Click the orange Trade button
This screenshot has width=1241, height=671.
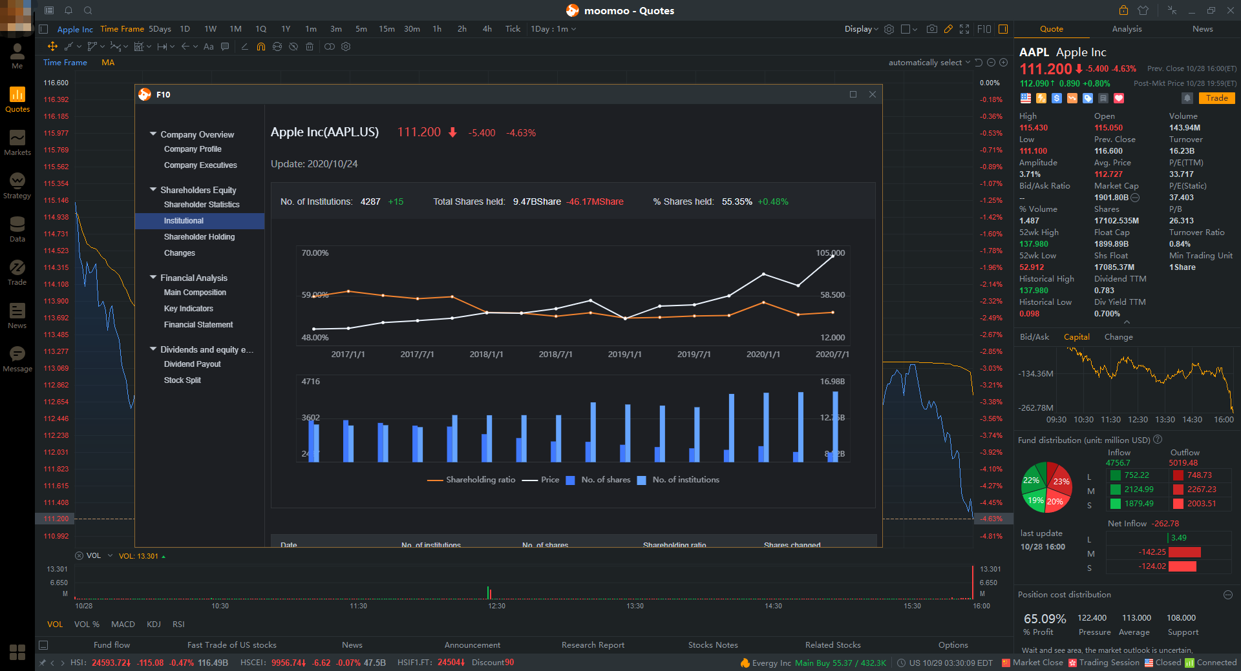click(x=1216, y=98)
